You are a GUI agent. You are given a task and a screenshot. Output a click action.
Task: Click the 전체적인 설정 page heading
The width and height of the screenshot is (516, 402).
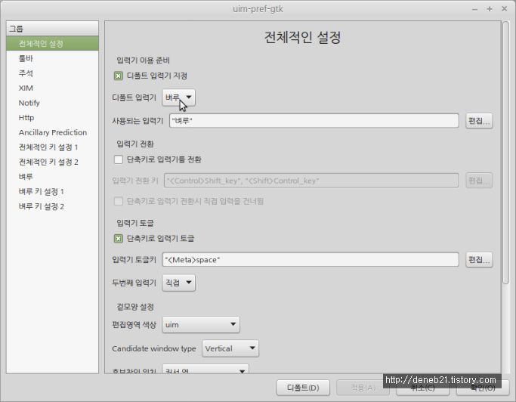click(303, 37)
